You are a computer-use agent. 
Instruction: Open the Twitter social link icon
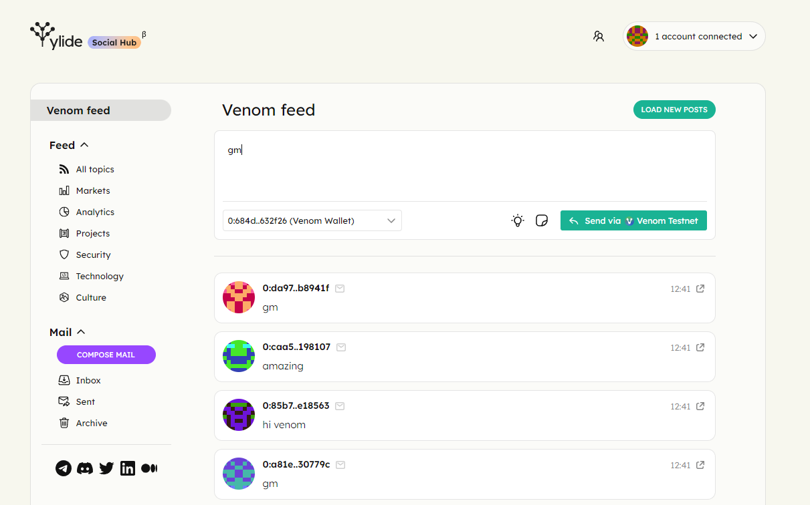pos(106,468)
